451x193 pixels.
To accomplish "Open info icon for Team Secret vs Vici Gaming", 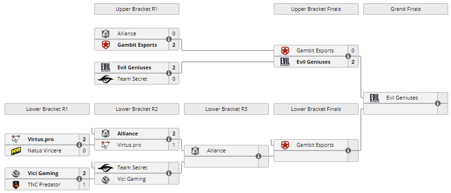I will pyautogui.click(x=169, y=173).
